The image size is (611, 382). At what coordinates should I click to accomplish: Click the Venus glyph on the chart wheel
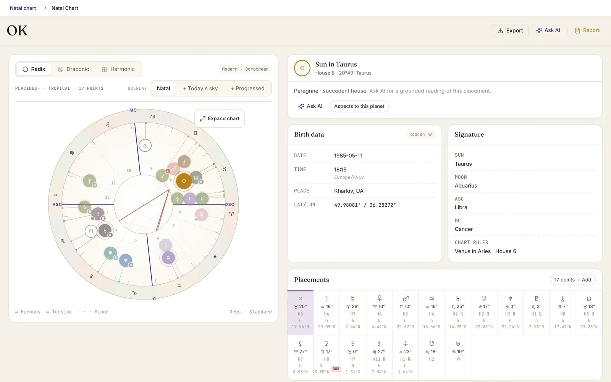[x=201, y=215]
